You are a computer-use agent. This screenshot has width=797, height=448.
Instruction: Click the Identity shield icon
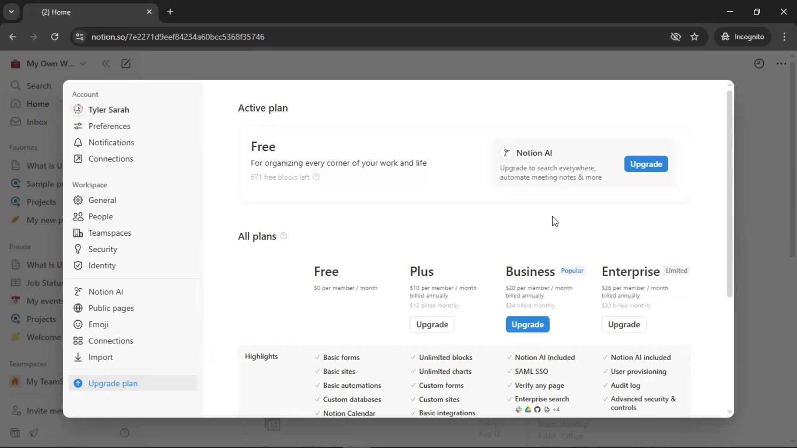[78, 265]
